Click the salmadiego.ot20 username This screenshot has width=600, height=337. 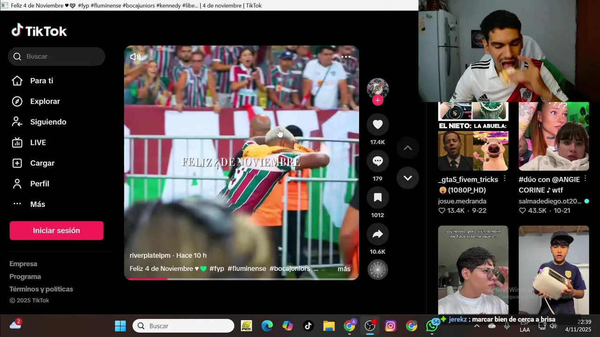pyautogui.click(x=551, y=201)
